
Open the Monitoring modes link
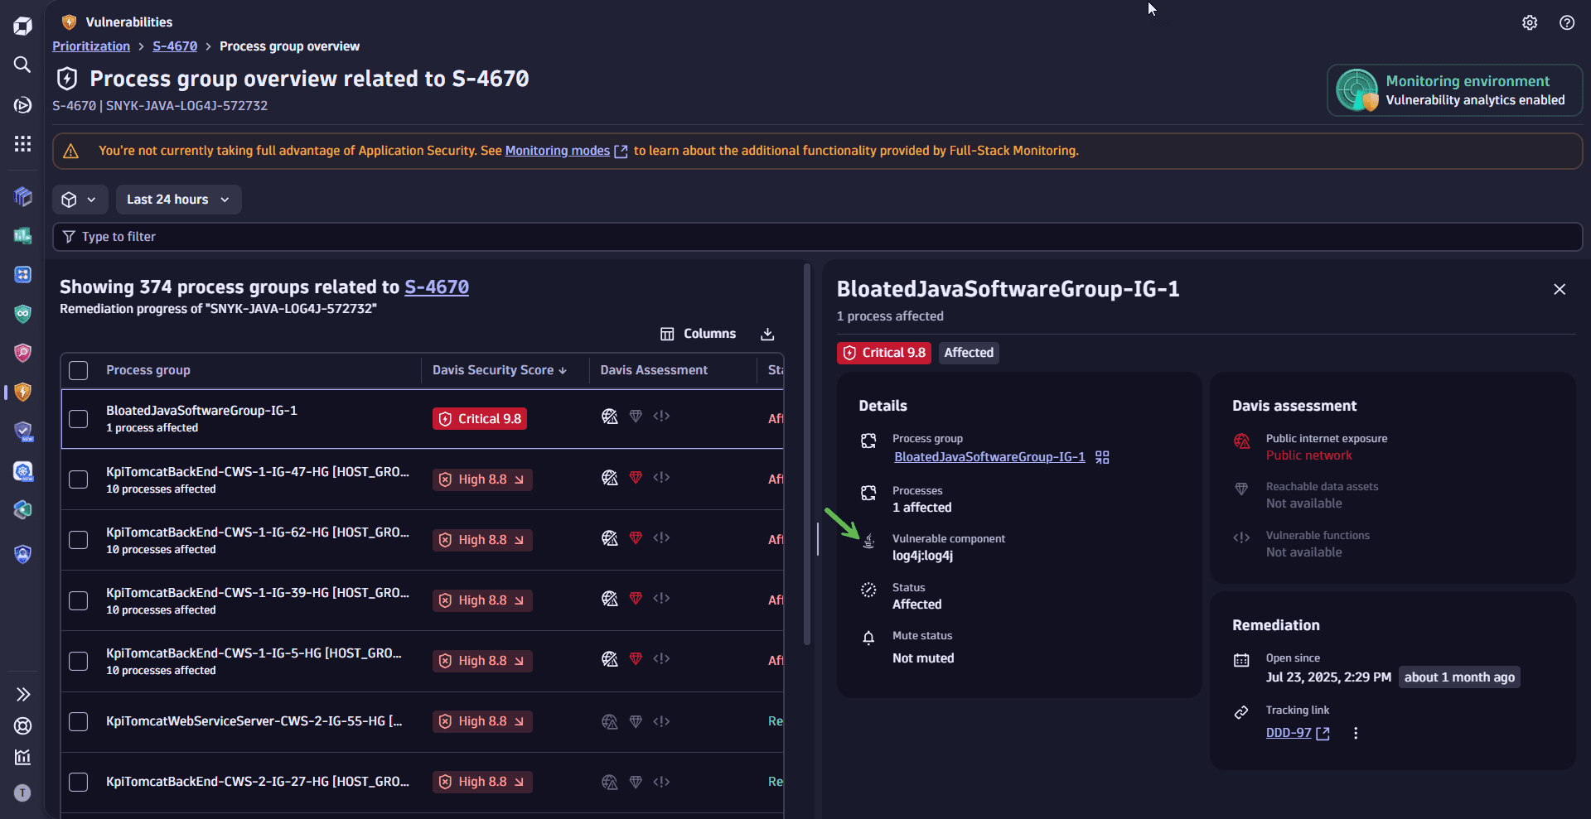tap(566, 151)
